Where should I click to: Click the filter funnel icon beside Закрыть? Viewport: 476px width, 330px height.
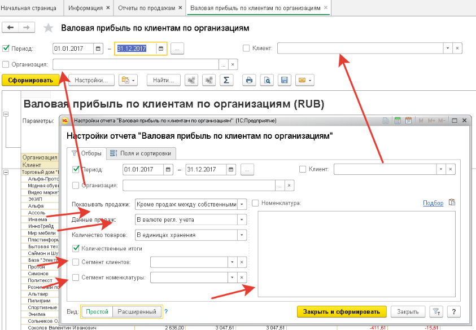[436, 311]
